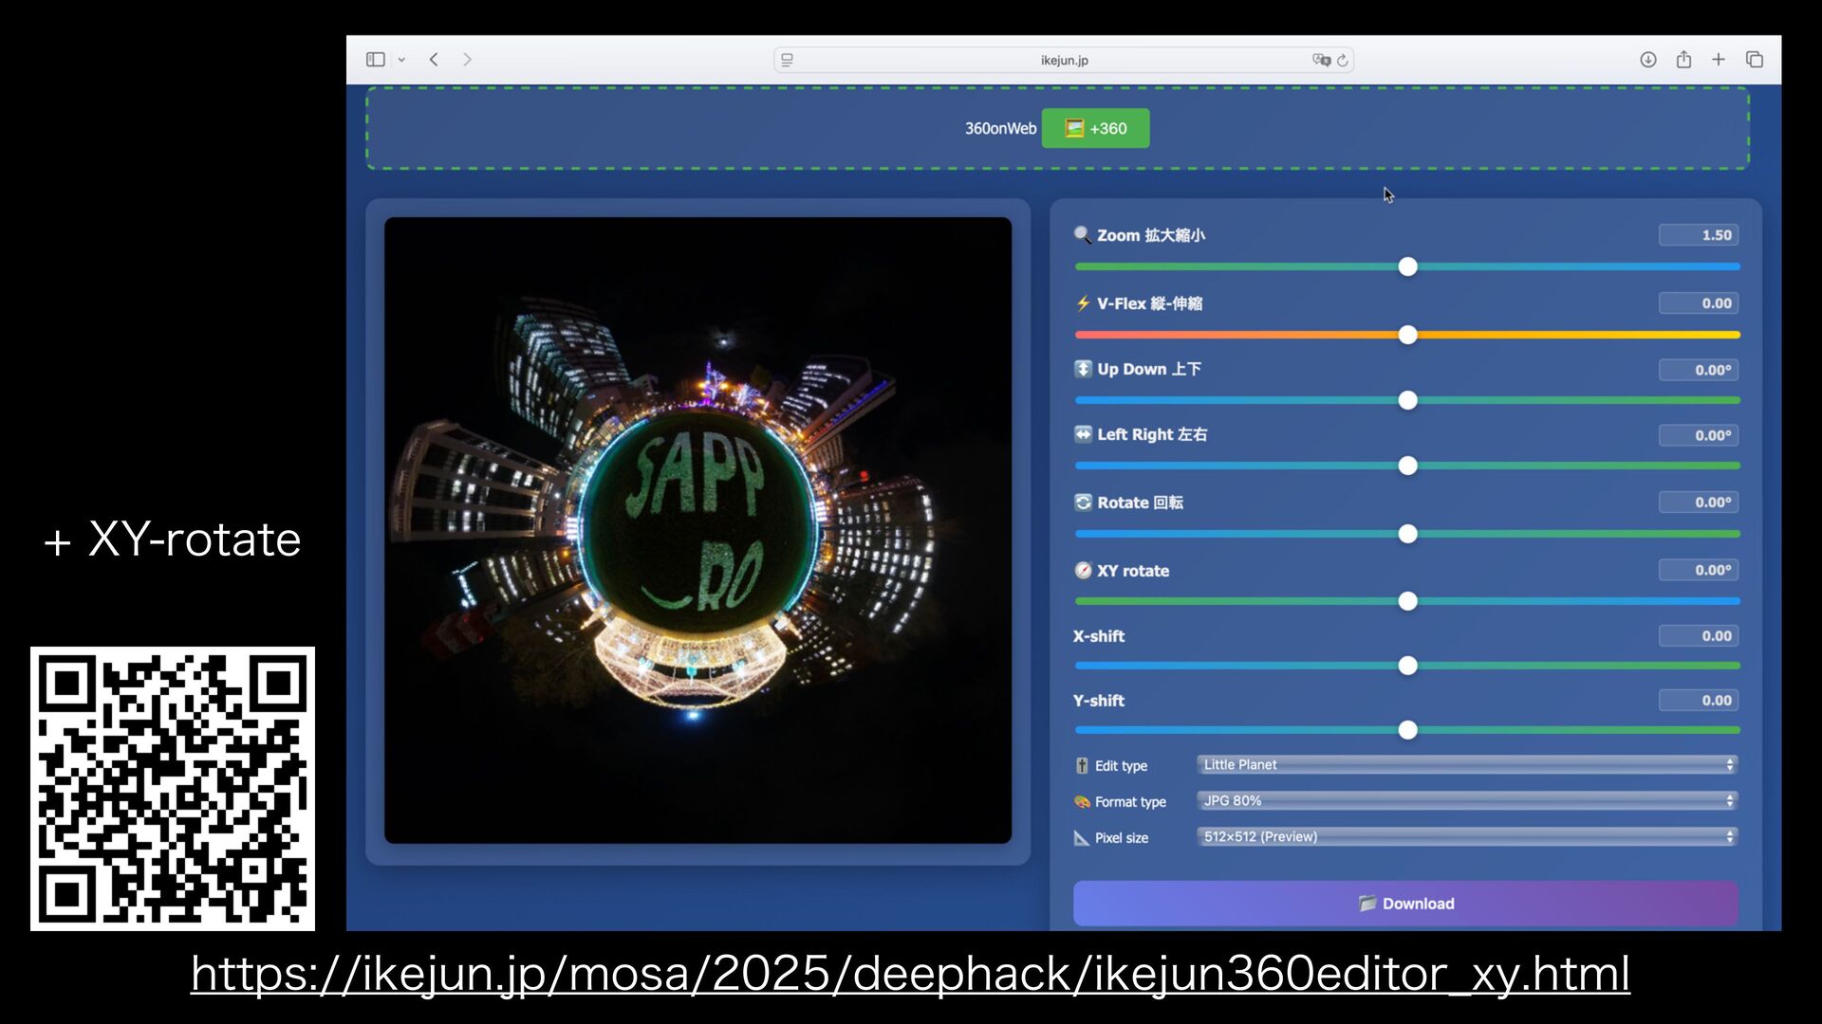Click the Up Down slider handle
The width and height of the screenshot is (1822, 1024).
[x=1408, y=400]
